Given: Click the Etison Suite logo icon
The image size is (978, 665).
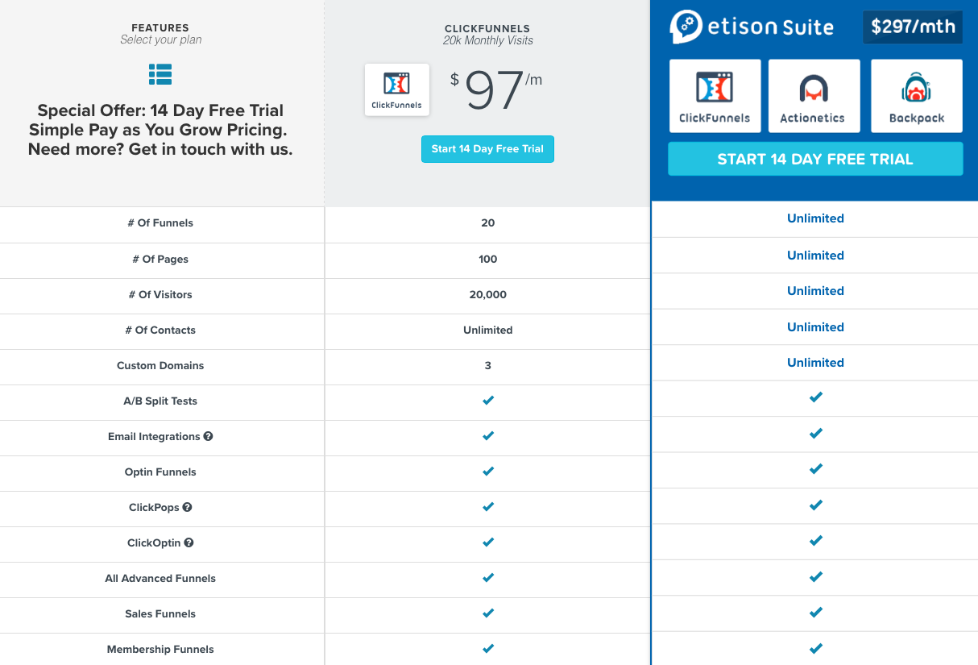Looking at the screenshot, I should 686,27.
